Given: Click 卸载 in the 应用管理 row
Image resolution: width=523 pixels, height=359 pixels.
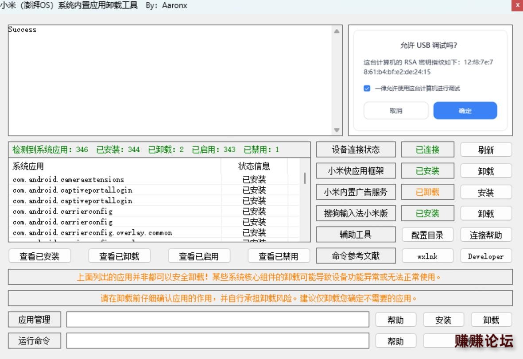Looking at the screenshot, I should pos(491,320).
